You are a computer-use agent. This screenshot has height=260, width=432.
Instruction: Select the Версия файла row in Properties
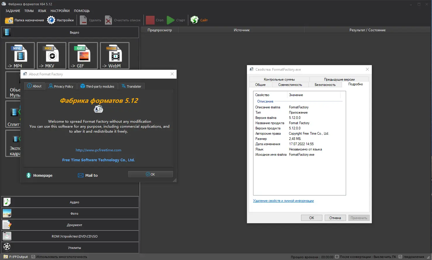click(299, 118)
